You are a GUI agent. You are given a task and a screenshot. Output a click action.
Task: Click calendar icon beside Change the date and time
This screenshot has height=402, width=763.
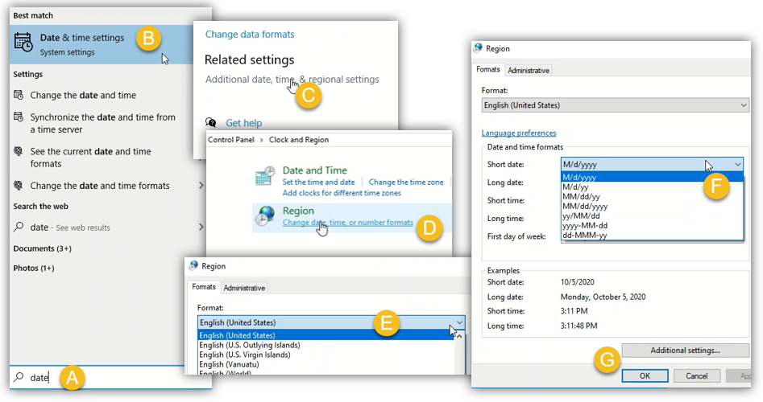coord(18,95)
